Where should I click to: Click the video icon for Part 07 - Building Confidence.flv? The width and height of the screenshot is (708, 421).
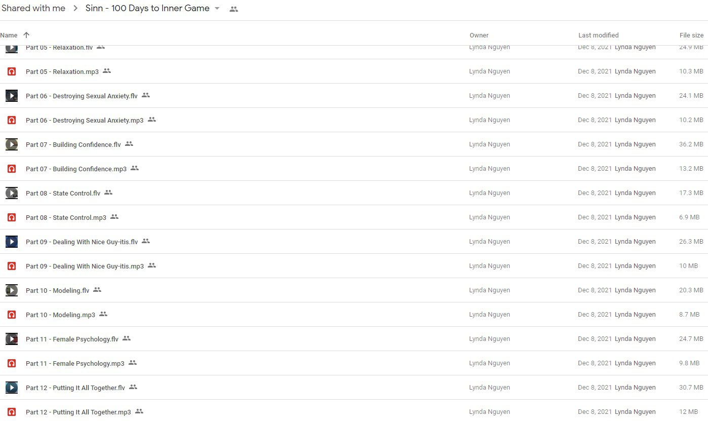(12, 144)
